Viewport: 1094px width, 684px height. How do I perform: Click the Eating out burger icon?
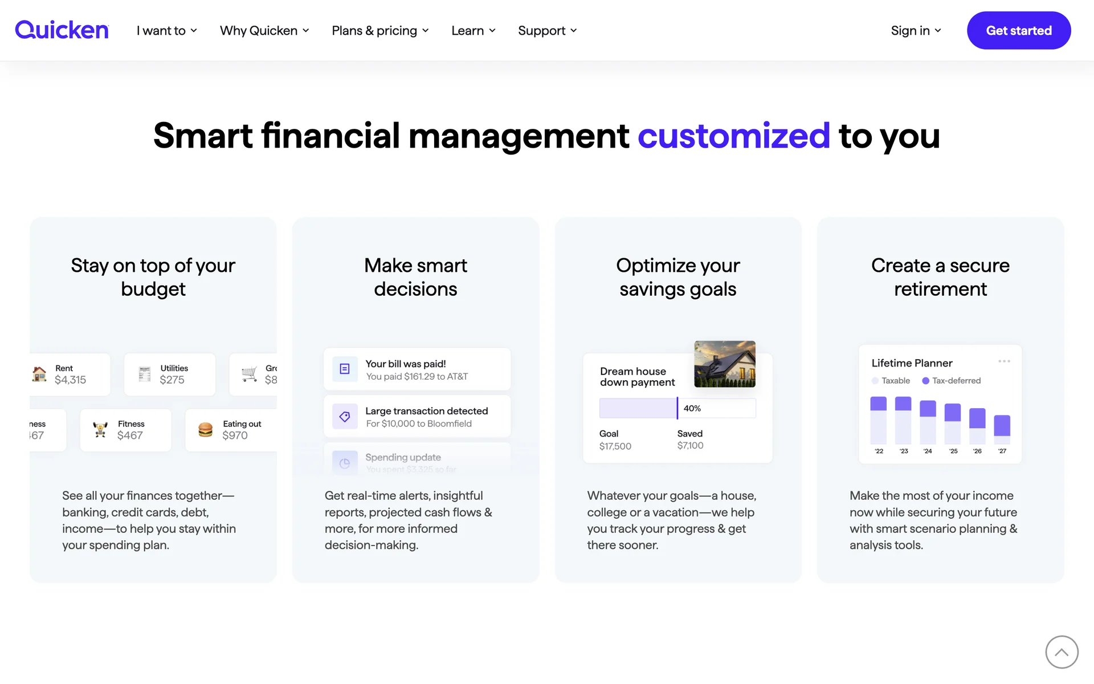[x=205, y=430]
